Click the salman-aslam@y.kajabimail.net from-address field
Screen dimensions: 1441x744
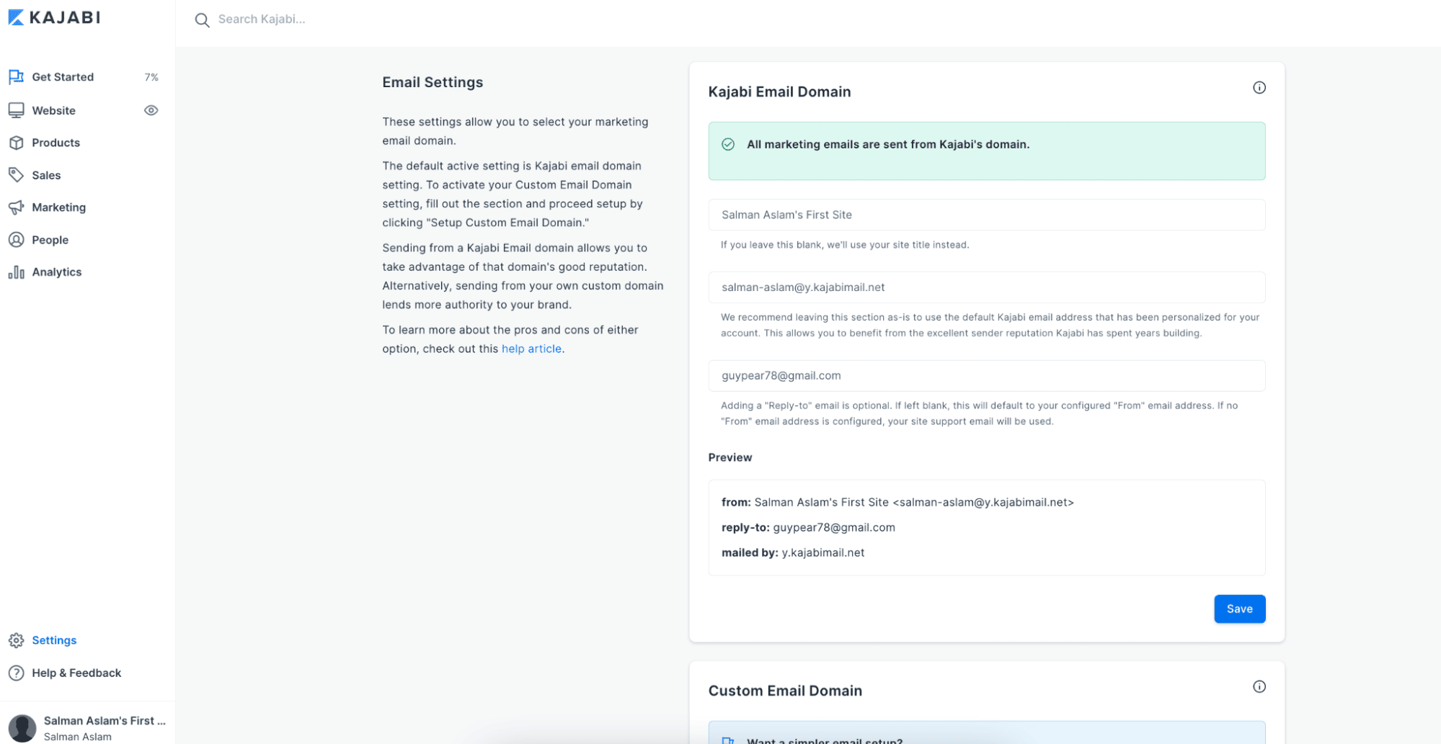(x=986, y=287)
